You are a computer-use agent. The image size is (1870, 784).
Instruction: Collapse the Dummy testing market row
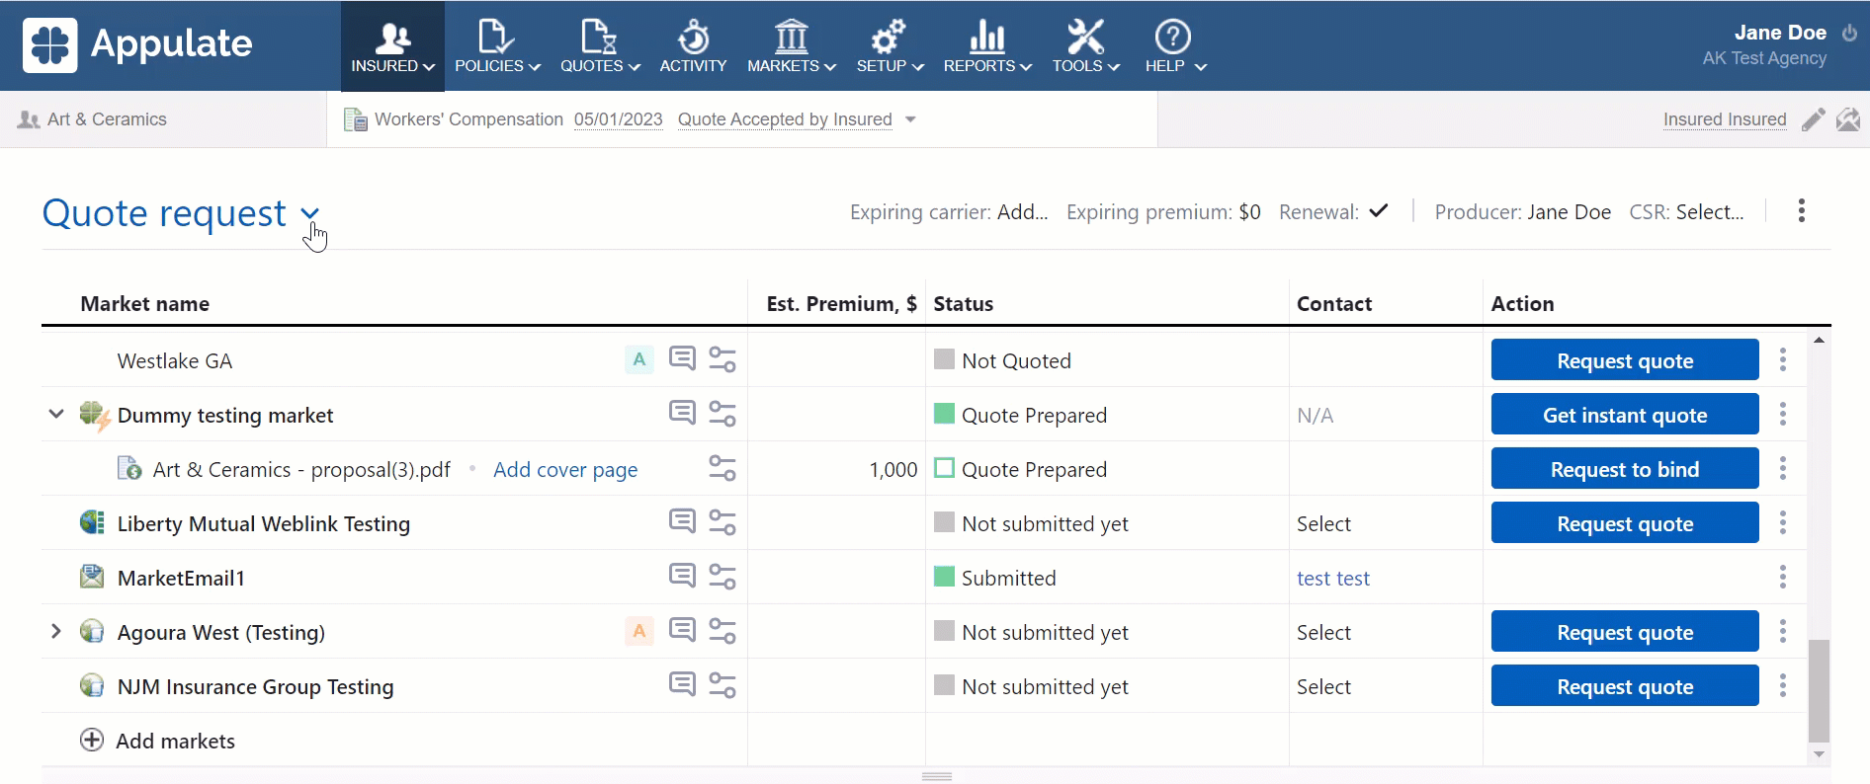click(x=56, y=414)
